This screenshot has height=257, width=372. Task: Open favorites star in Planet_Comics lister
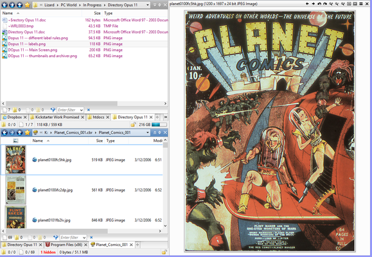pos(27,132)
